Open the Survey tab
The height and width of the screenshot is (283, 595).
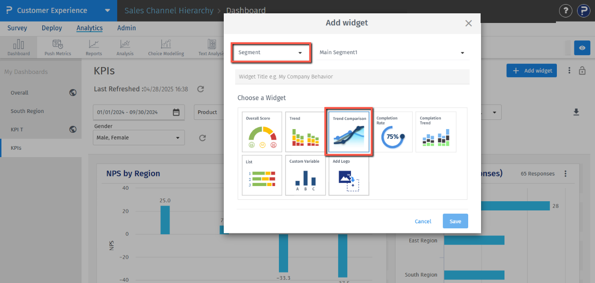[x=17, y=28]
